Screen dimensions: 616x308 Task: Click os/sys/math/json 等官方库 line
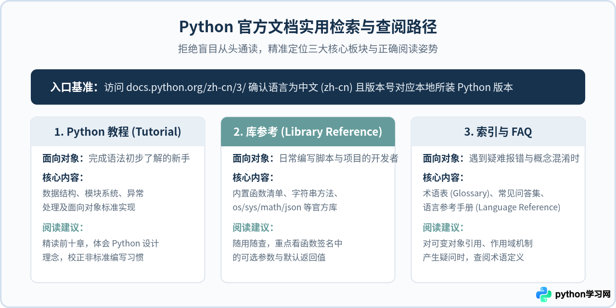[285, 207]
